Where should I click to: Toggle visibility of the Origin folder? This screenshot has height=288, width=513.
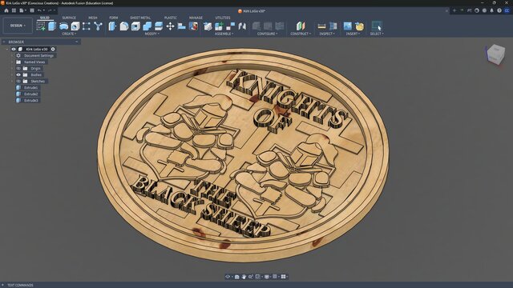[x=18, y=69]
